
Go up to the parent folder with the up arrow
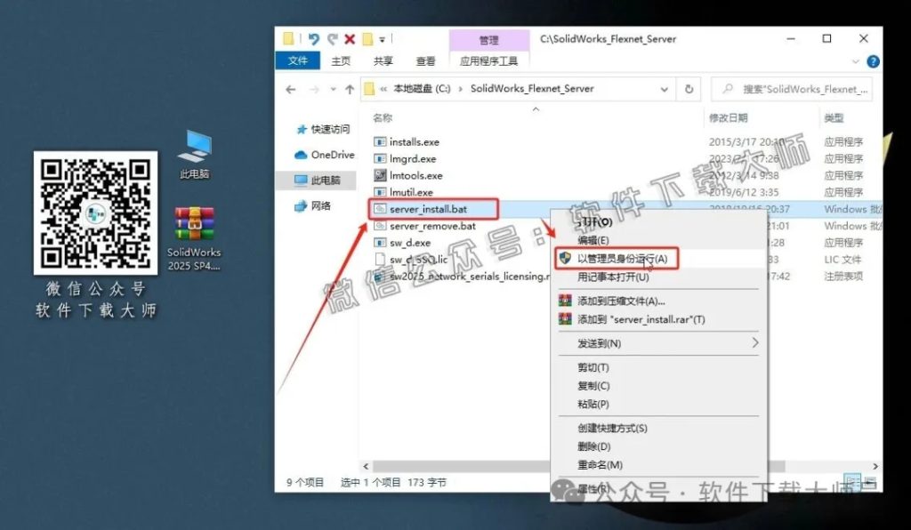click(351, 89)
